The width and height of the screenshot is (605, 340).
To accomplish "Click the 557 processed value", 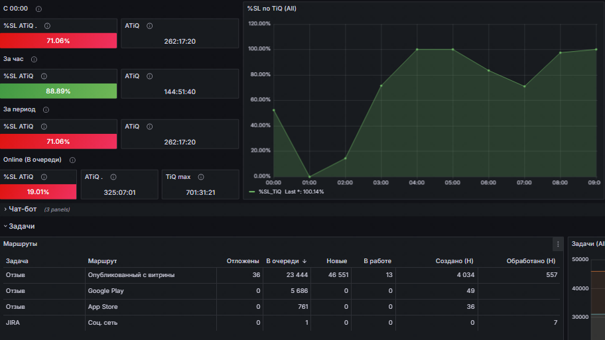I will tap(552, 275).
